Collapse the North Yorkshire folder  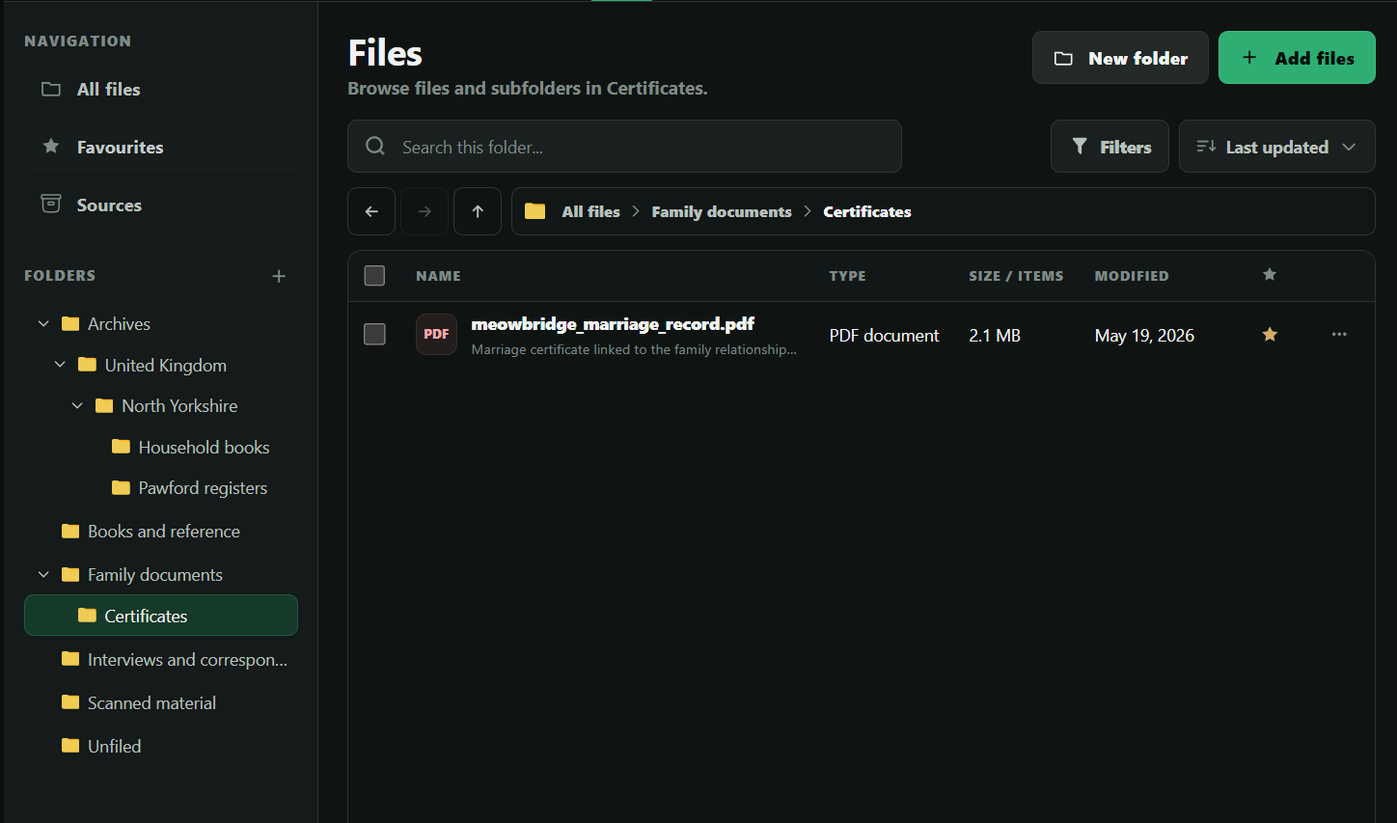tap(77, 405)
